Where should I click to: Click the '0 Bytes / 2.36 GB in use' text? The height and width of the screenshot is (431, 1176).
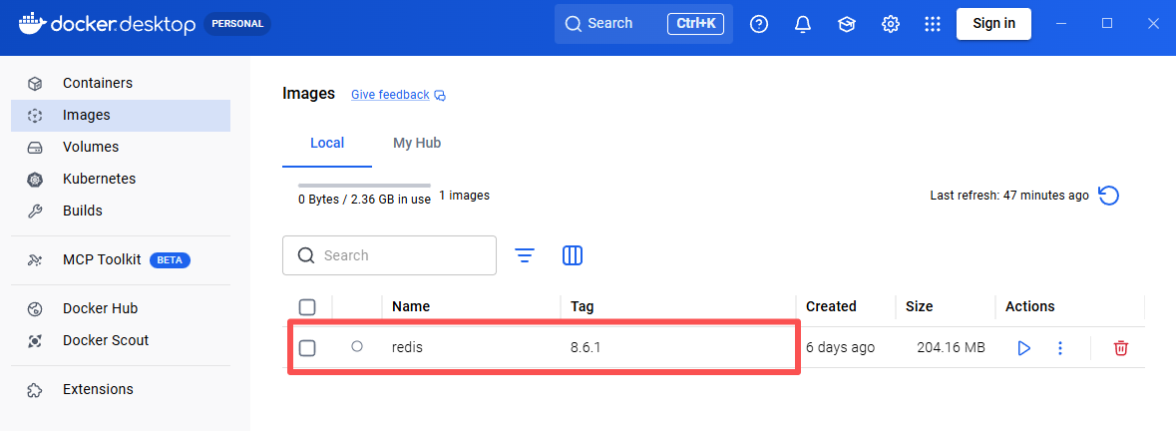coord(364,200)
